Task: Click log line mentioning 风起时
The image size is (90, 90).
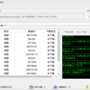Action: coord(76,50)
